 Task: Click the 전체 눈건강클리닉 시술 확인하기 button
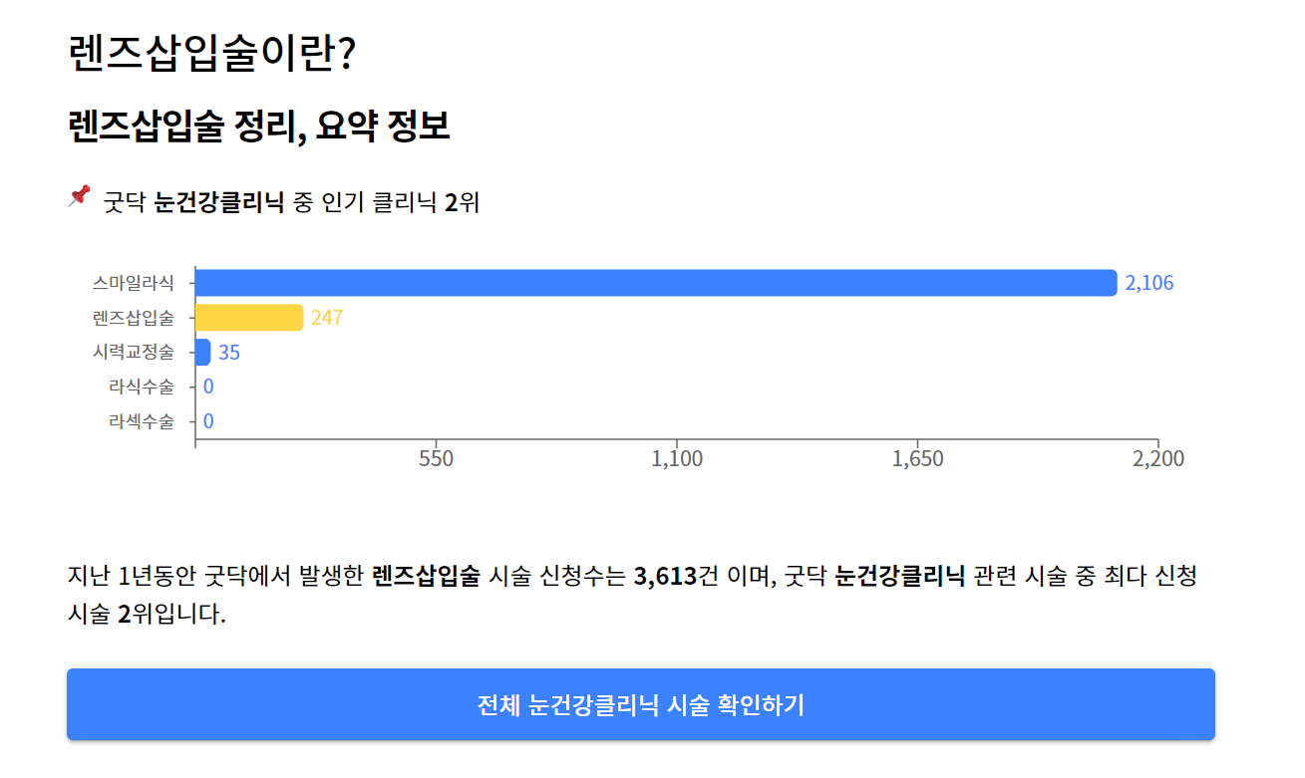tap(644, 706)
